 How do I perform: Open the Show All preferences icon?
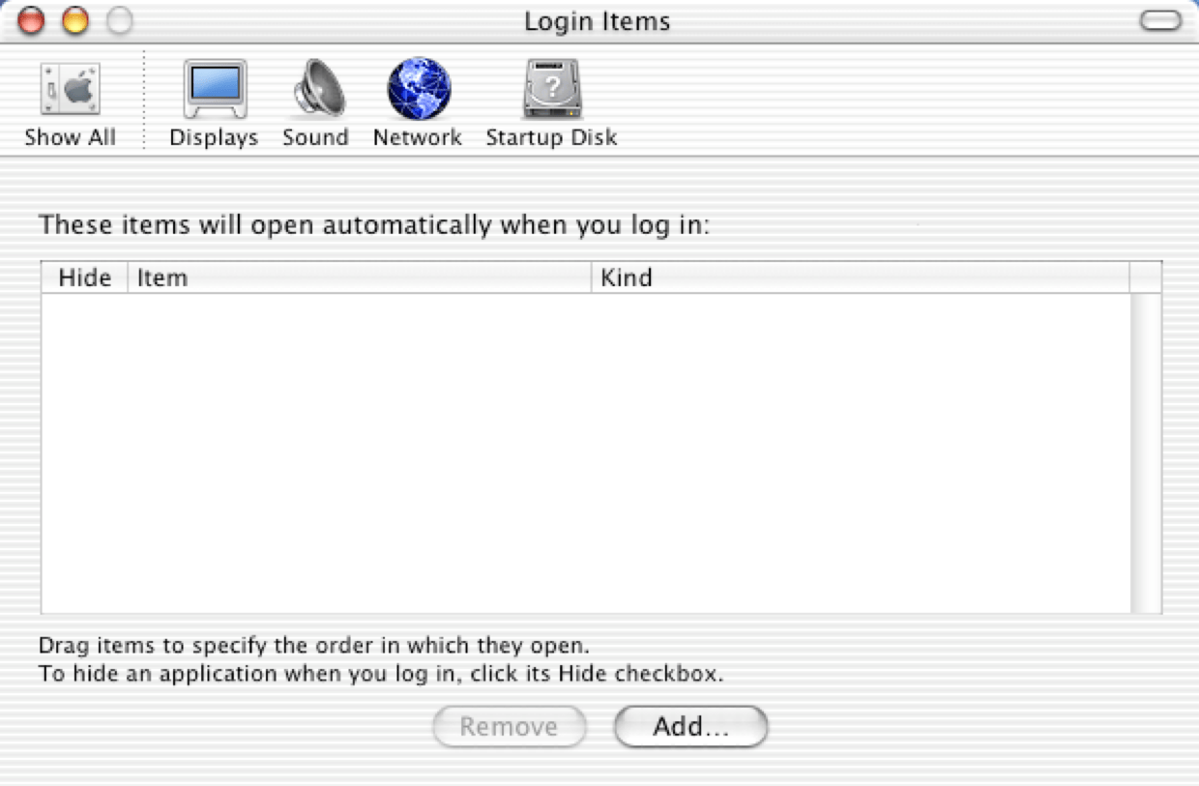[70, 103]
